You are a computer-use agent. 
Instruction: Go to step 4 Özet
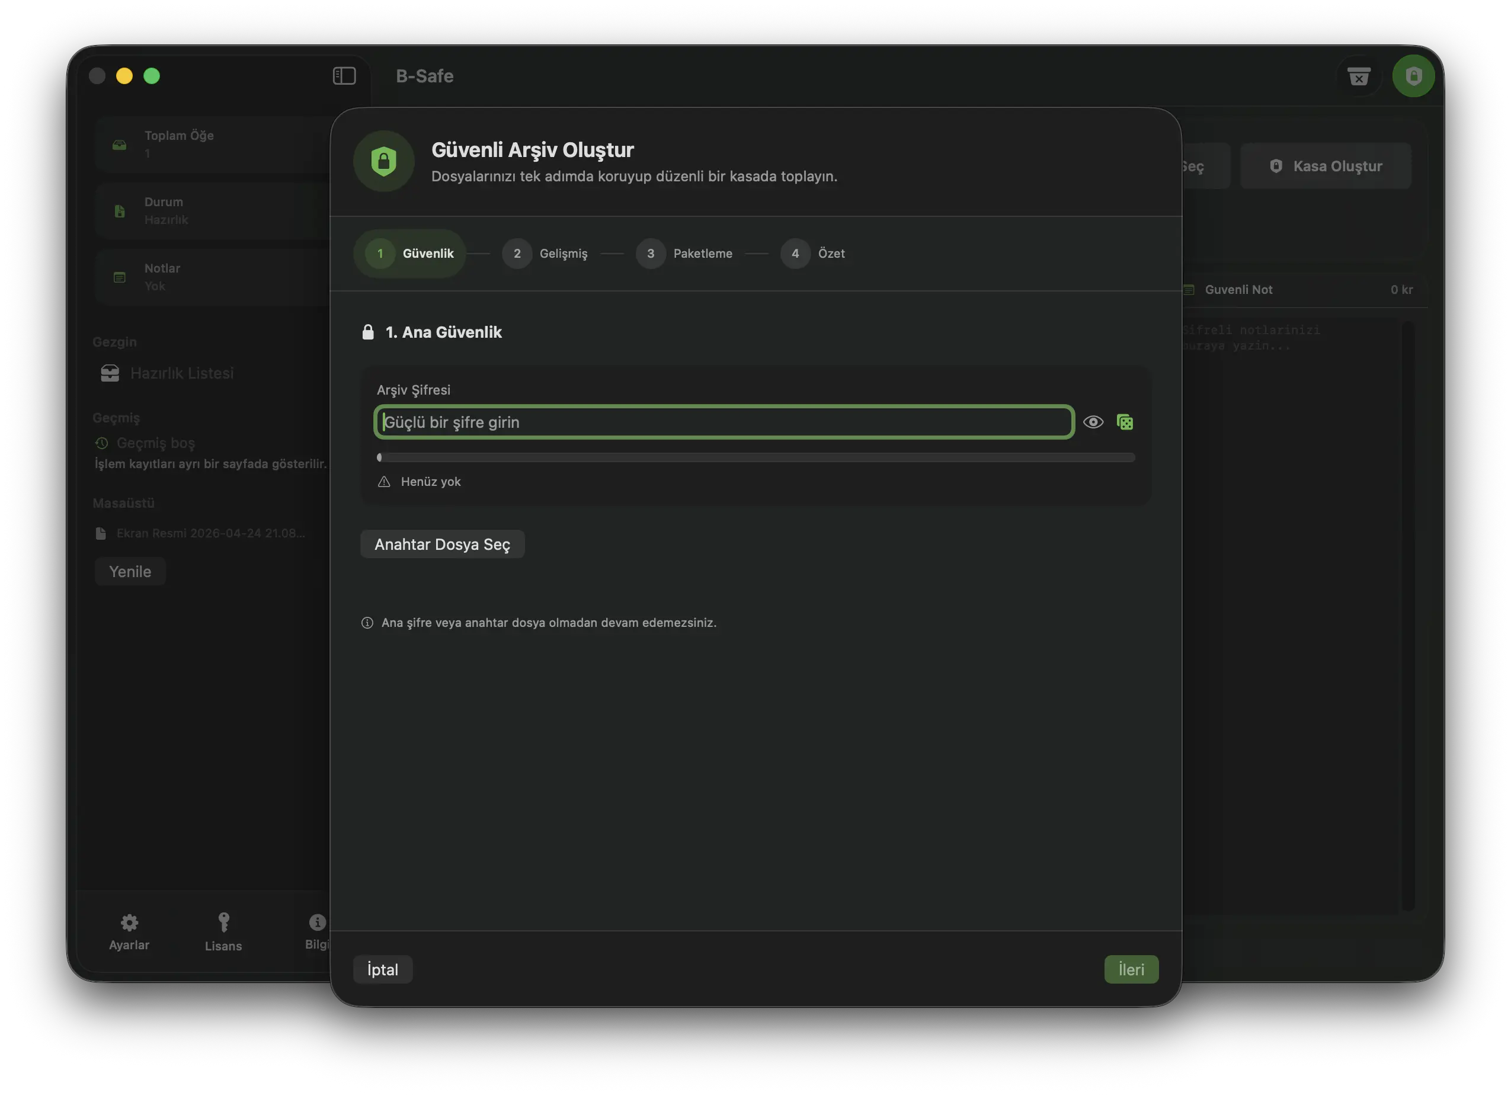(812, 254)
